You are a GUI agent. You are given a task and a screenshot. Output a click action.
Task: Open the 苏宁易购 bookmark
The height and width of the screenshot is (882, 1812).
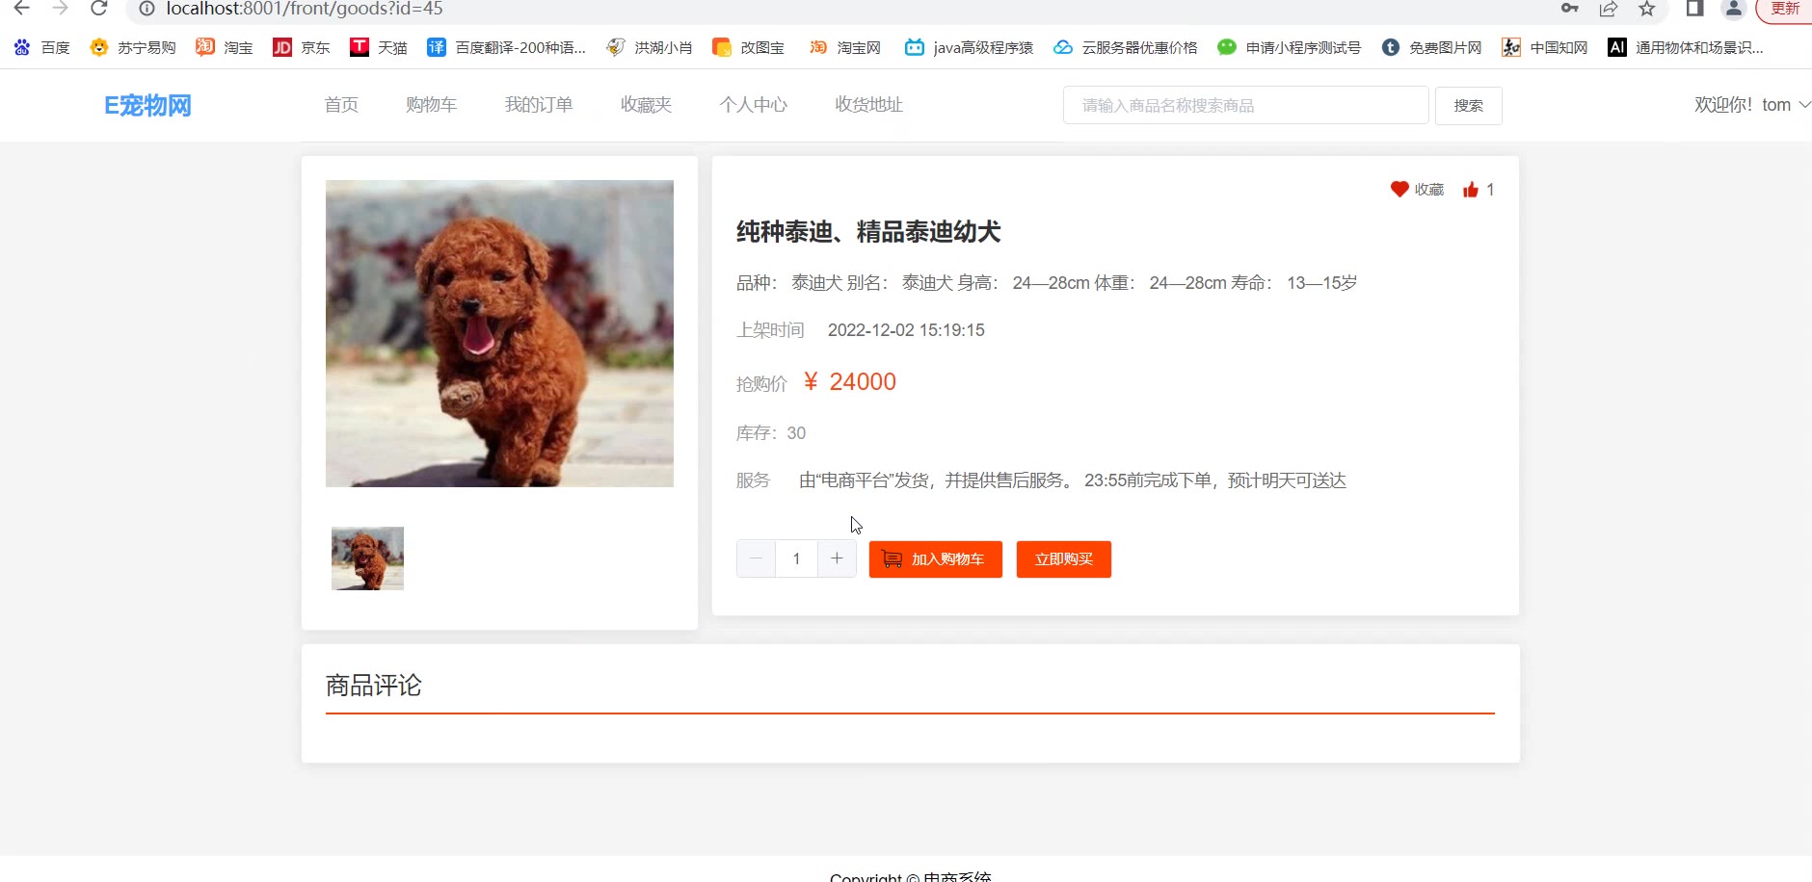132,47
